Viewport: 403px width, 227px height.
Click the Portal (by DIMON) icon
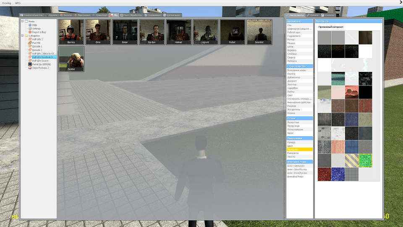pos(30,64)
